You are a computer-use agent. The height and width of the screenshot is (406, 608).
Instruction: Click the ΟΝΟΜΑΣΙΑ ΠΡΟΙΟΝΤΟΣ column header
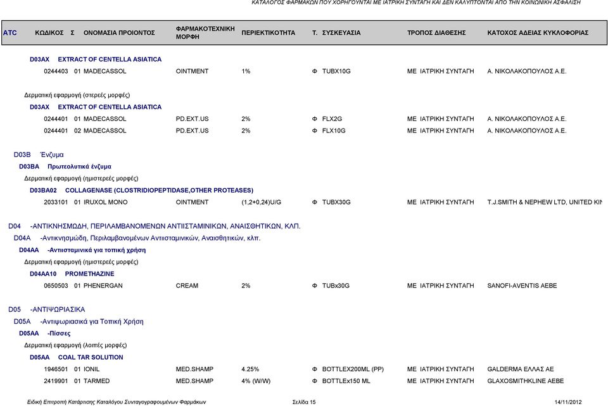coord(119,32)
